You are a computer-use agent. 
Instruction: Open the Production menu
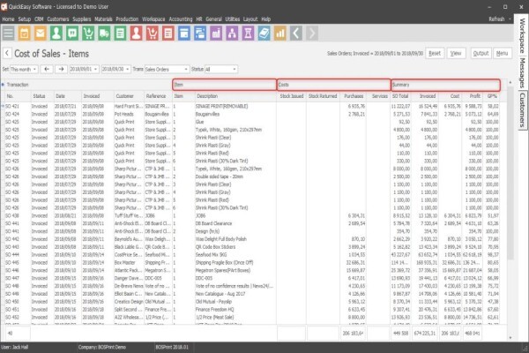pos(127,19)
